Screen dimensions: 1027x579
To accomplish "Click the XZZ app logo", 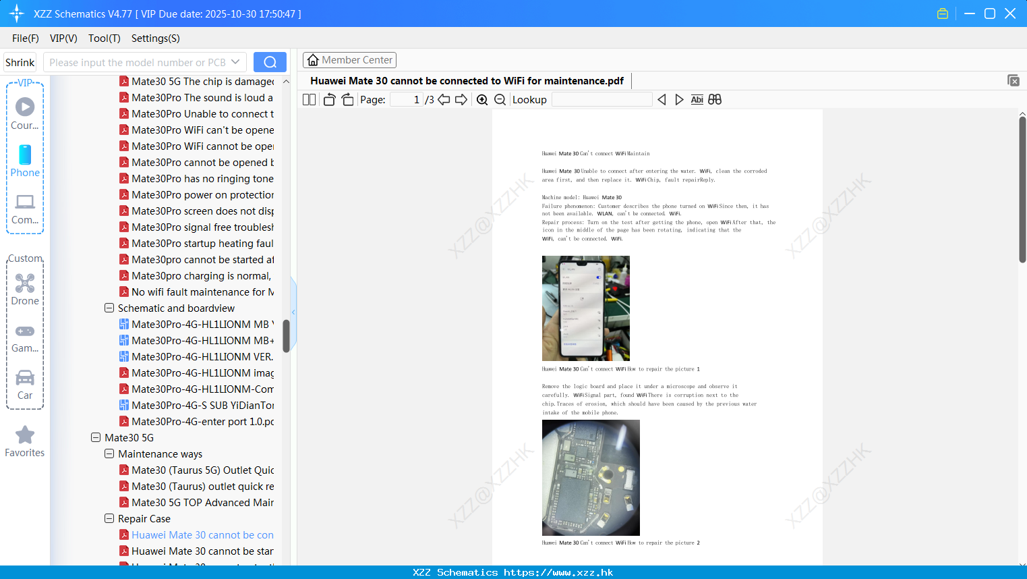I will [x=17, y=13].
